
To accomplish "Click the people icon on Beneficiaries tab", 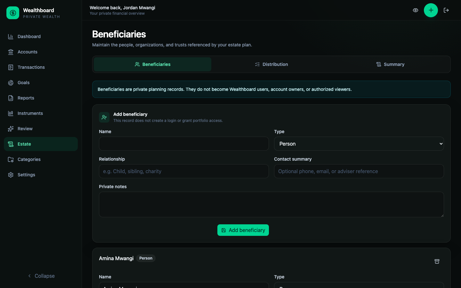I will [137, 64].
